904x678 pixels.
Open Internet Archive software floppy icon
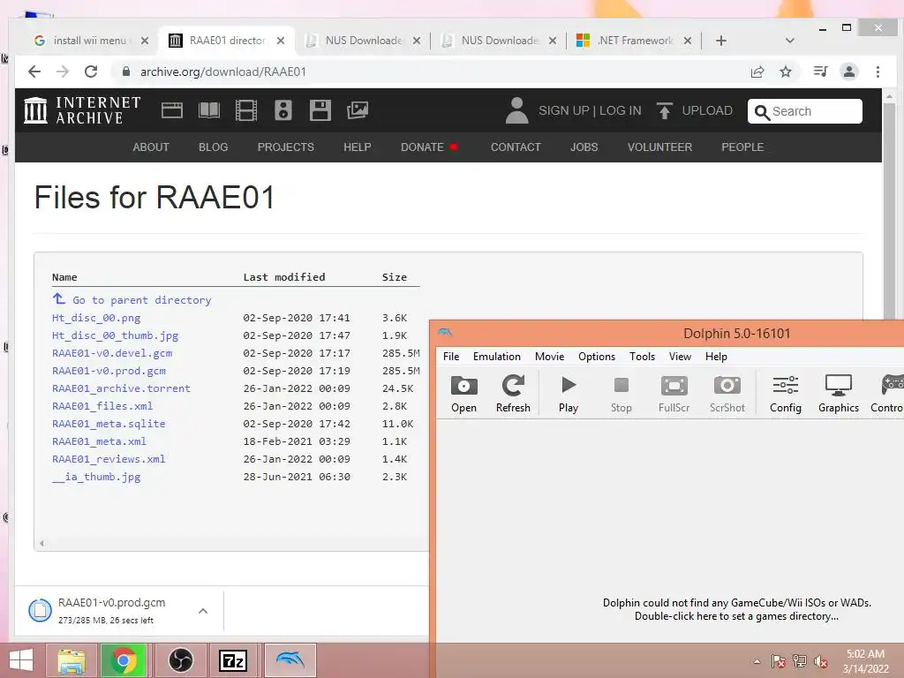(320, 110)
